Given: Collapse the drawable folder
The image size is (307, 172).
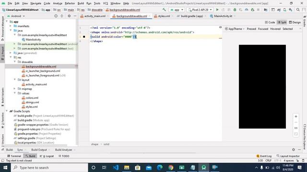Looking at the screenshot, I should point(15,62).
